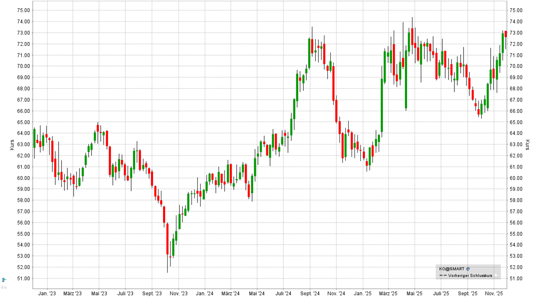Click the Jan. '23 date label
The width and height of the screenshot is (533, 299).
pyautogui.click(x=47, y=294)
